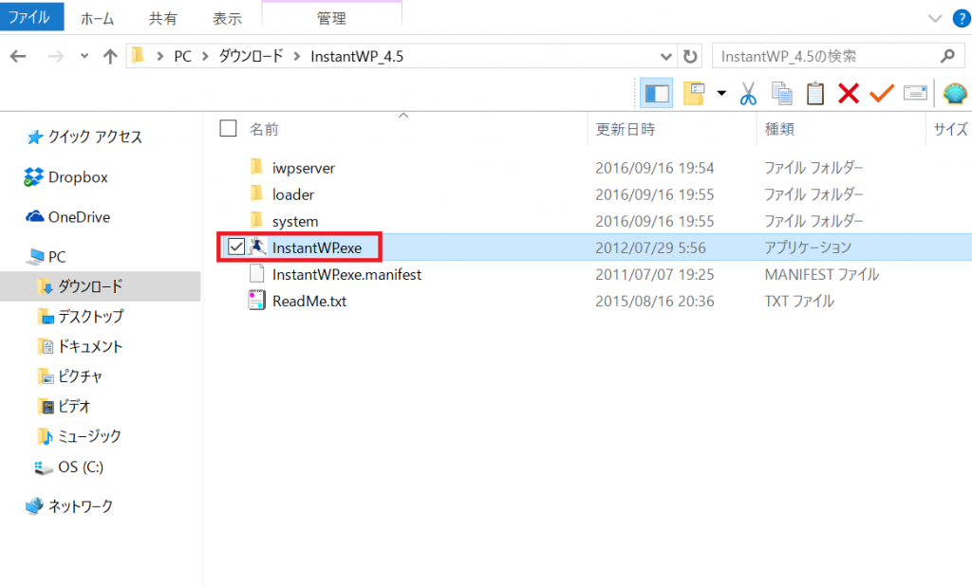Sort files by the サイズ column header
This screenshot has width=972, height=587.
tap(951, 129)
